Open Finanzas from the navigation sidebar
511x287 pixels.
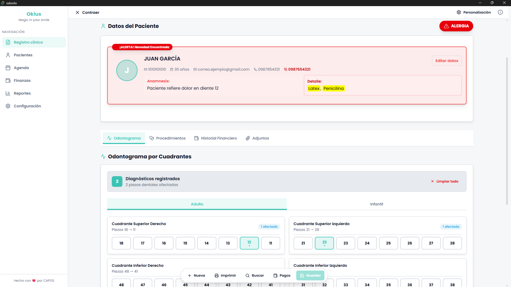tap(22, 80)
